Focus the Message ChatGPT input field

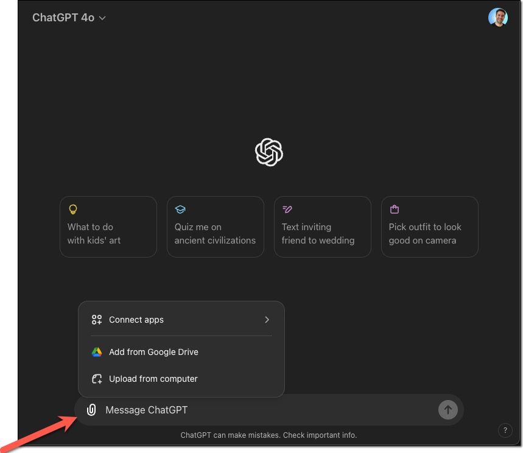pos(267,410)
